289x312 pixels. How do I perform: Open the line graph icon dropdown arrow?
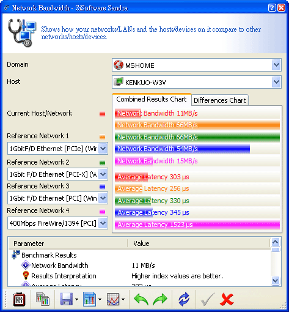point(123,299)
